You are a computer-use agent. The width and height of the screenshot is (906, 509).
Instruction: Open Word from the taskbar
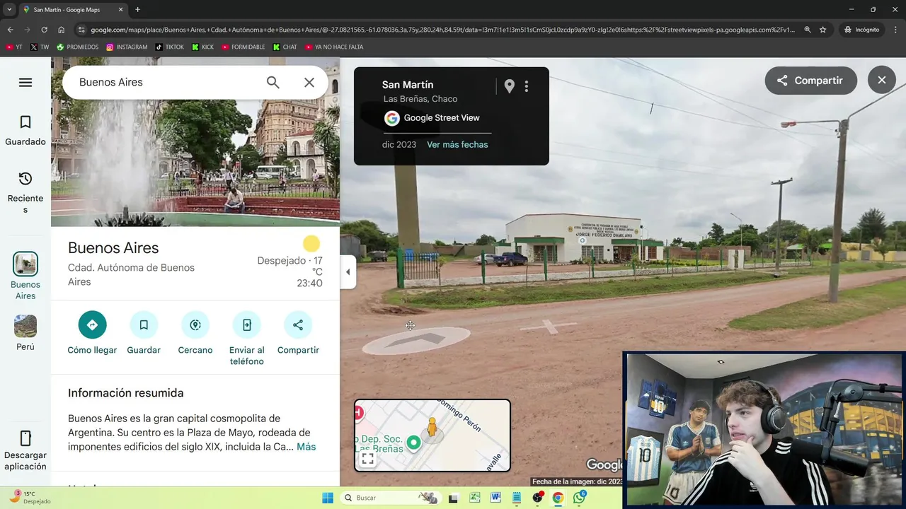495,498
